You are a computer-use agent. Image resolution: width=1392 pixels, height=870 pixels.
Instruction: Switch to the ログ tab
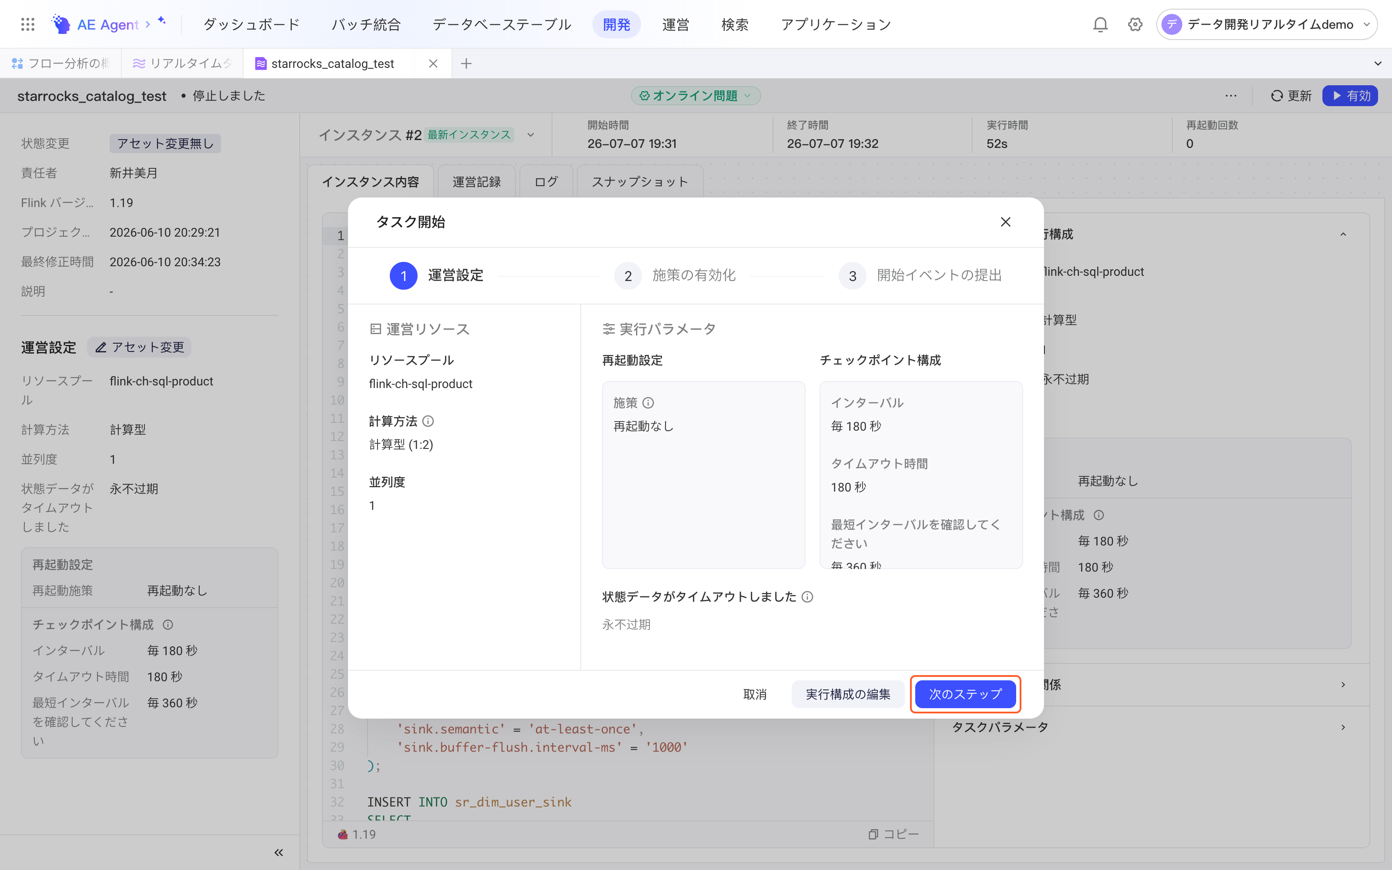[x=546, y=182]
